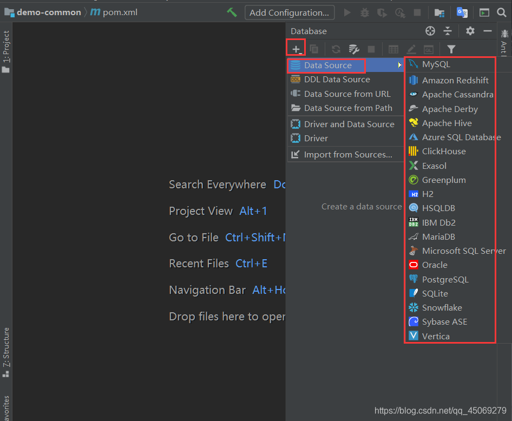Viewport: 512px width, 421px height.
Task: Open the Favorites tool window tab
Action: [x=6, y=408]
